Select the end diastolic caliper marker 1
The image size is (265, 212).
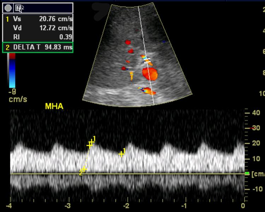[122, 154]
